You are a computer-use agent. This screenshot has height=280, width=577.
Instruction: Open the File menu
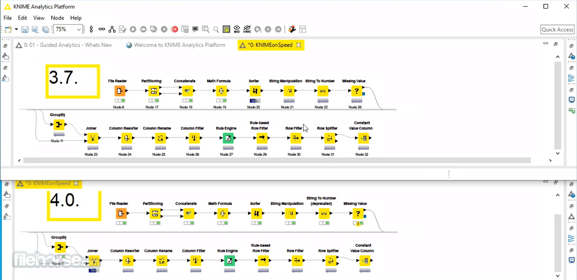pyautogui.click(x=8, y=18)
